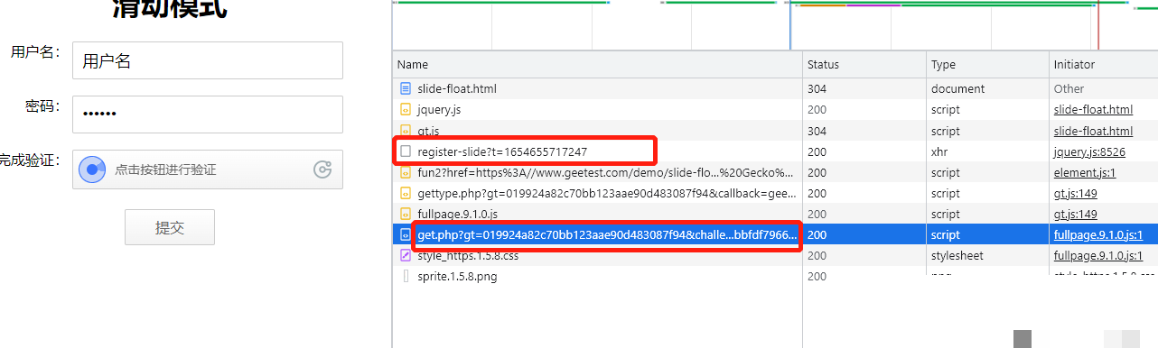The image size is (1158, 348).
Task: Focus the 密码 password input field
Action: (x=208, y=114)
